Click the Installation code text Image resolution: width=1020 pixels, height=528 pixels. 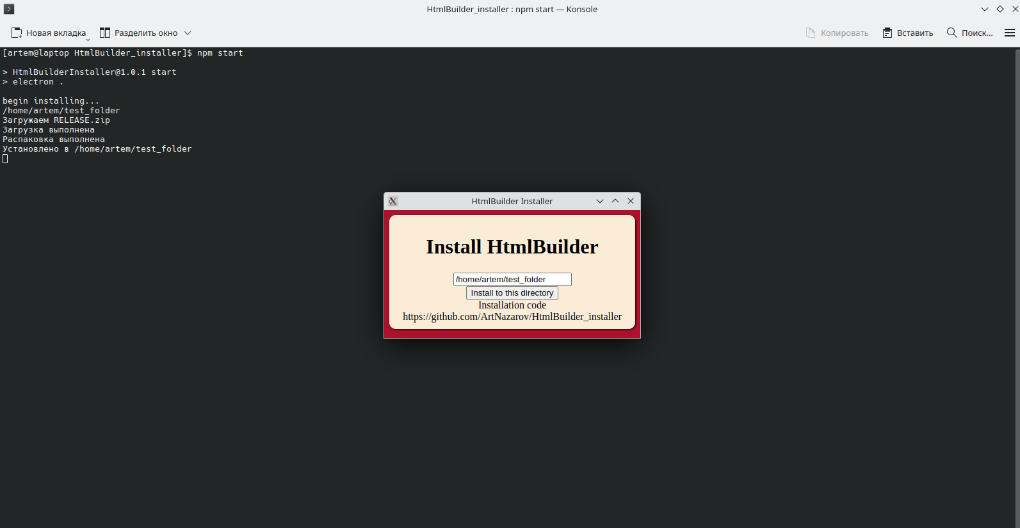[x=512, y=305]
